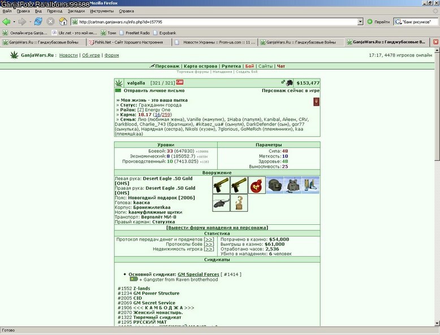Click the red New Year gift ornament
This screenshot has height=335, width=440.
(x=257, y=185)
